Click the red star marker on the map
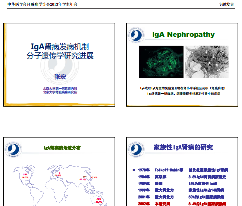Screen dimensions: 242x206 coord(84,177)
